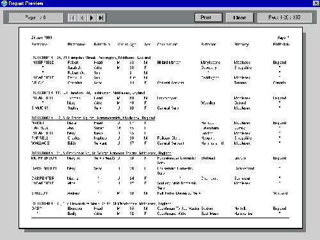Select the CARPENTER surname entry
The image size is (320, 240).
43,178
